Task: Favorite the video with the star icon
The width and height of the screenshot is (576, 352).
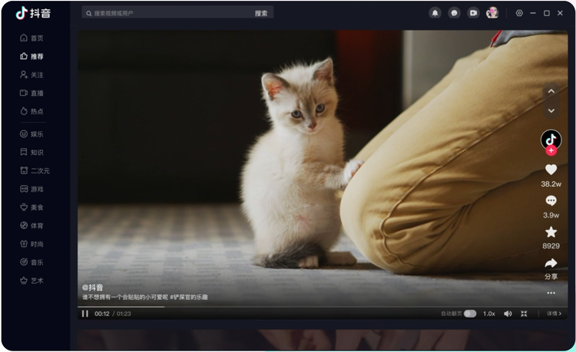Action: click(x=551, y=232)
